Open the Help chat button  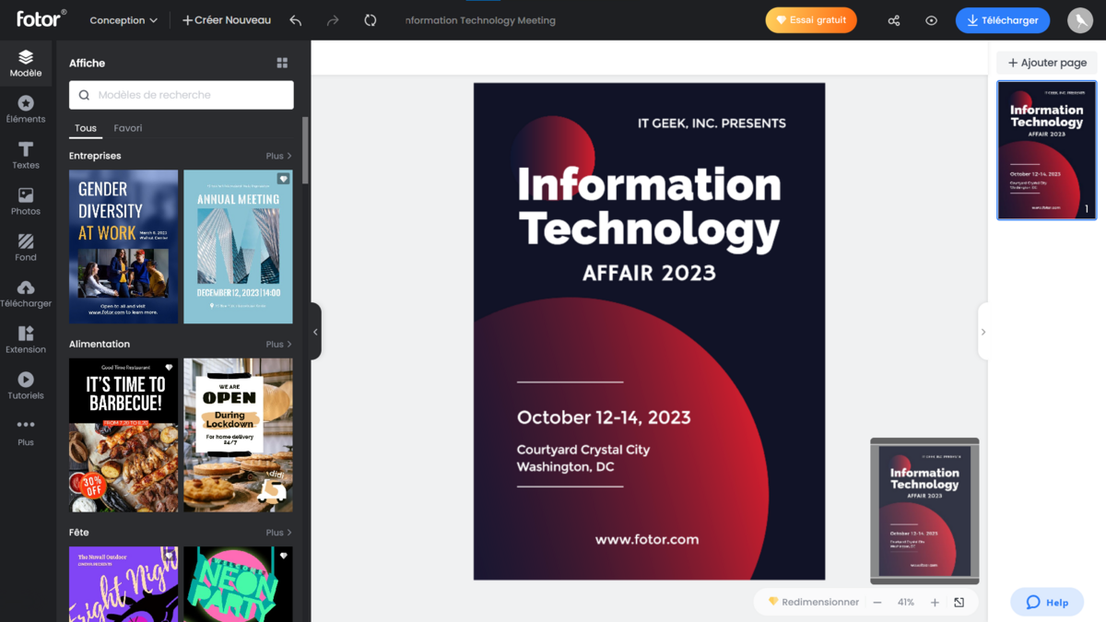click(1047, 602)
